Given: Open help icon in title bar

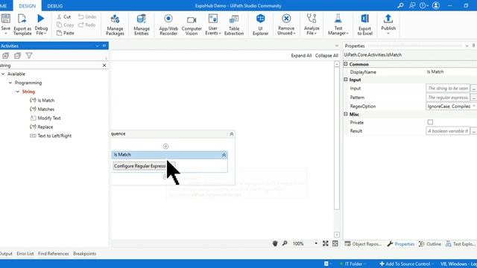Looking at the screenshot, I should tap(423, 5).
